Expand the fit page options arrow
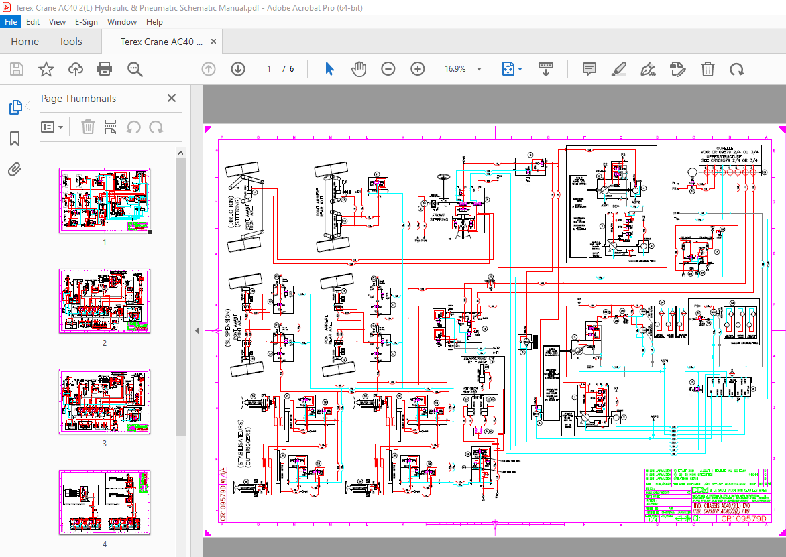This screenshot has height=557, width=786. pos(520,69)
